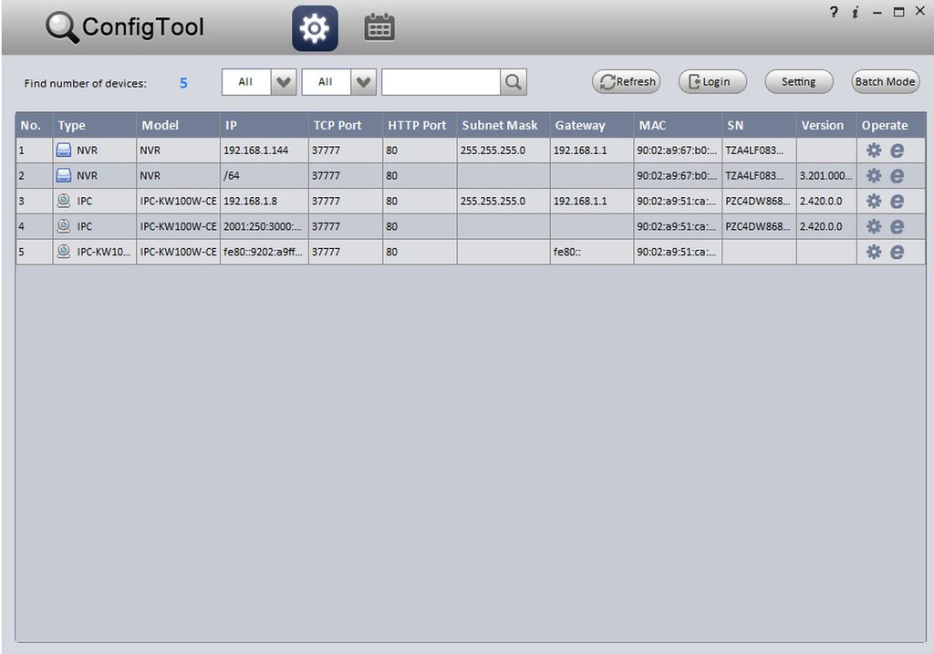Click into the device search input field

pyautogui.click(x=441, y=81)
